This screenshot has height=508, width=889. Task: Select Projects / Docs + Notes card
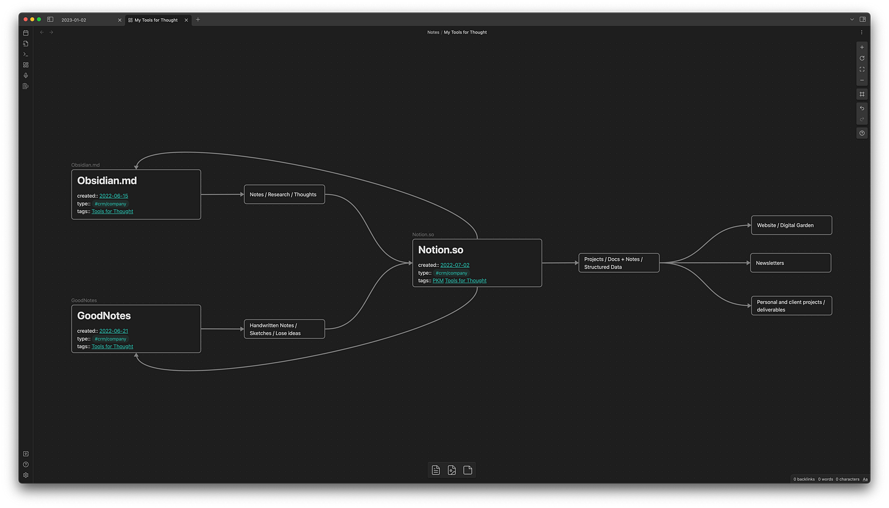(619, 263)
